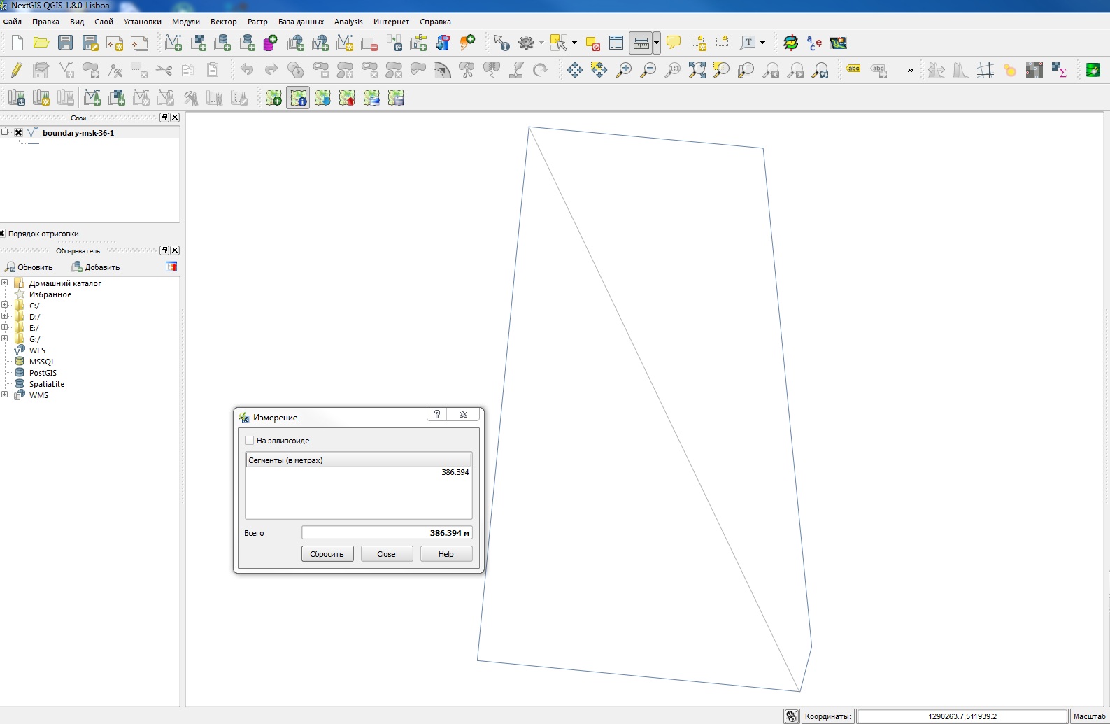Expand the 'Домашний каталог' tree node
Image resolution: width=1110 pixels, height=724 pixels.
[5, 283]
